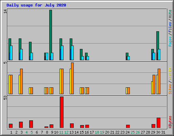Click day label '1' on the x-axis
The image size is (174, 136).
coord(11,132)
